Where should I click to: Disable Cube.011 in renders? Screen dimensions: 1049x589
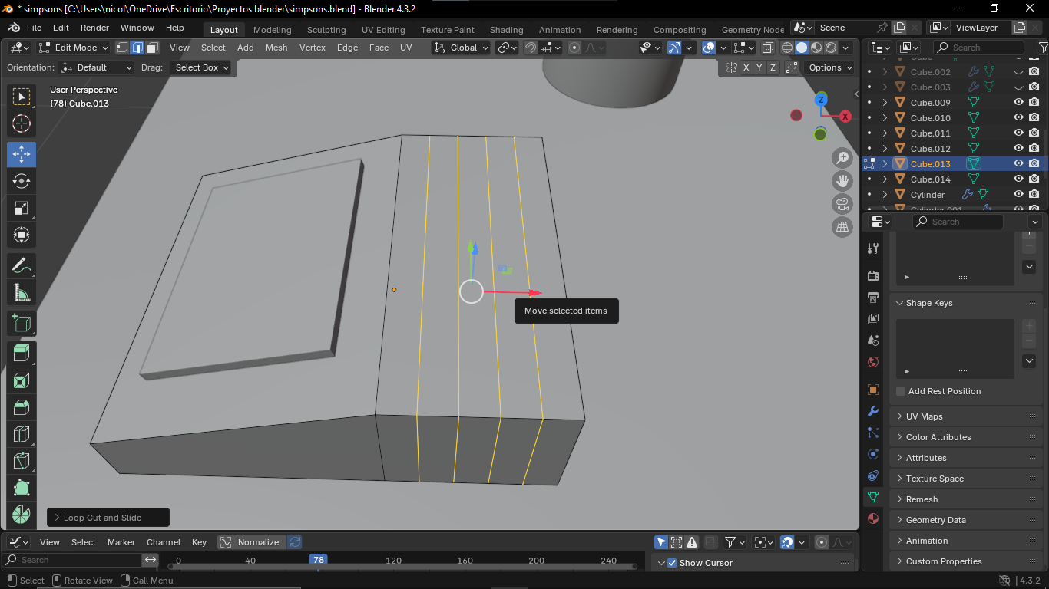pyautogui.click(x=1034, y=133)
